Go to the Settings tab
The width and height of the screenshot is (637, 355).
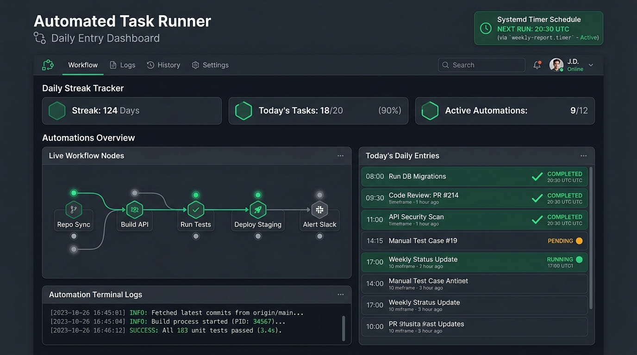[210, 65]
